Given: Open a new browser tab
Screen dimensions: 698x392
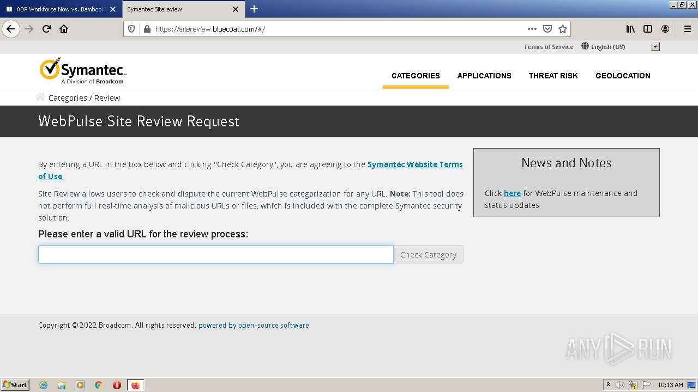Looking at the screenshot, I should click(x=254, y=9).
